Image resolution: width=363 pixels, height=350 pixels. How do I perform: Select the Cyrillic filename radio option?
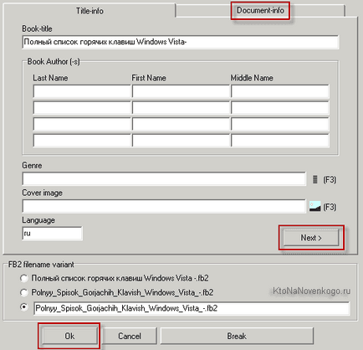(x=24, y=278)
